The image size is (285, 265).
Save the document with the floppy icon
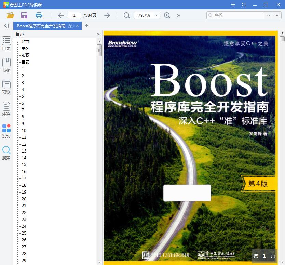click(x=24, y=15)
